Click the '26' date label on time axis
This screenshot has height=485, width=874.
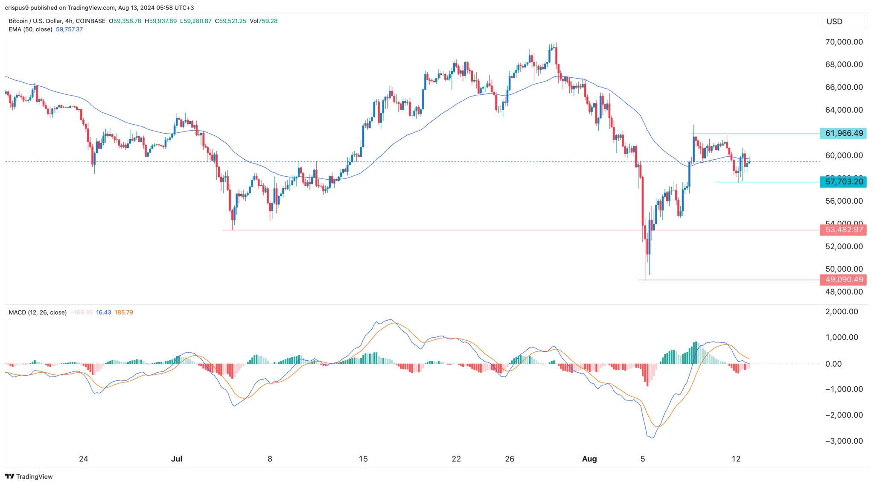tap(510, 459)
